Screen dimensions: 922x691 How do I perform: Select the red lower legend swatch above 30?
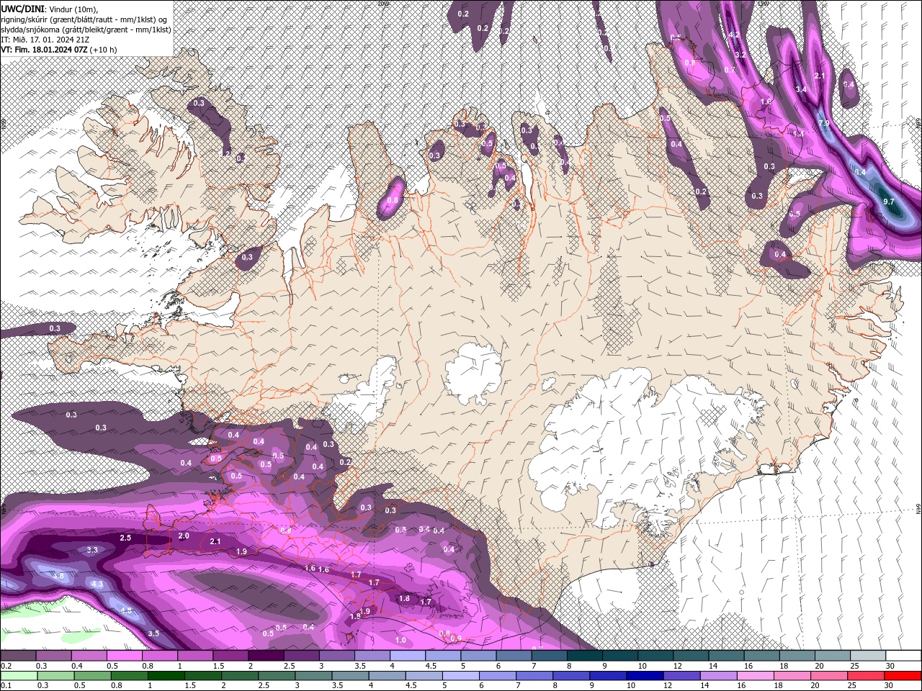point(902,676)
